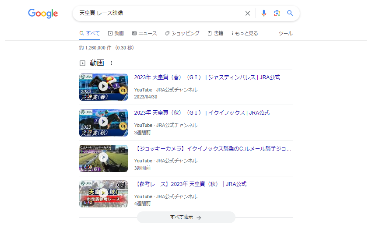Open 2023年 天皇賞（春） ジャスティンパレス link
The height and width of the screenshot is (228, 372).
[207, 77]
